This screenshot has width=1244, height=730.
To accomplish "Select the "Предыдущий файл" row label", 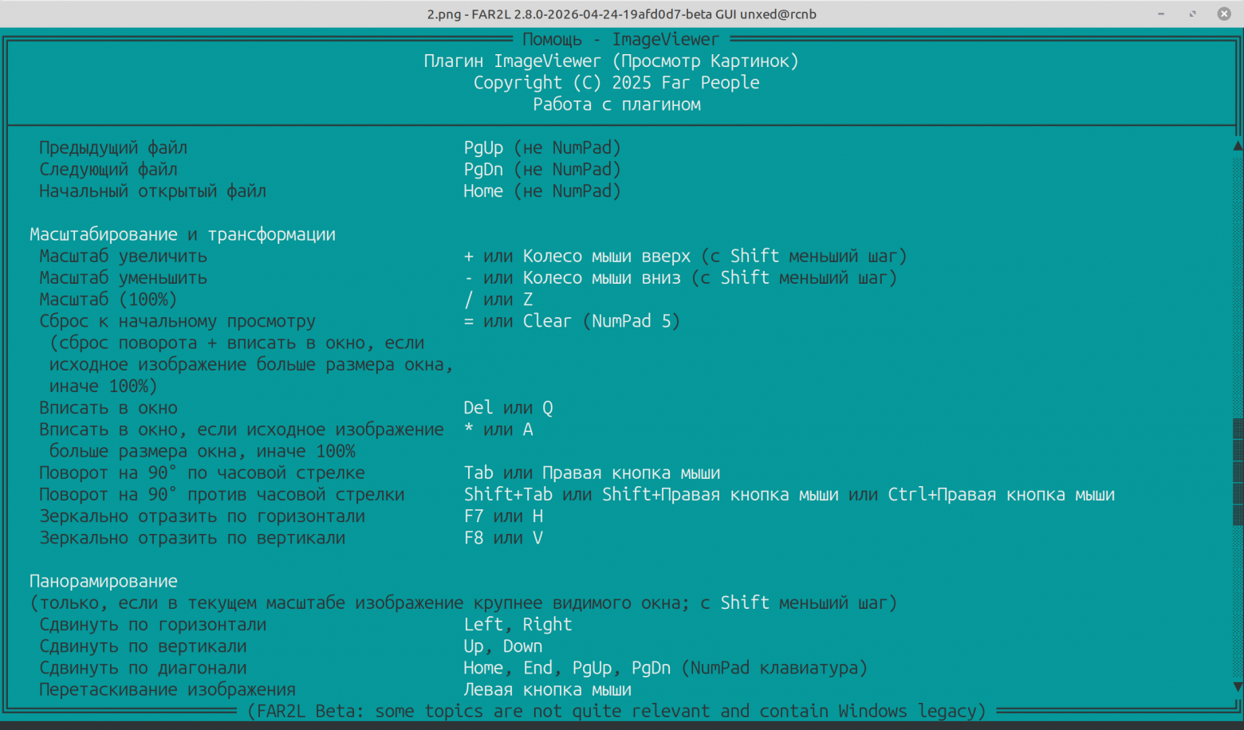I will (x=113, y=147).
